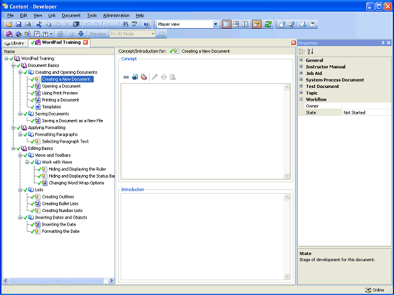Click the Check In document icon
The width and height of the screenshot is (394, 295).
tap(283, 25)
